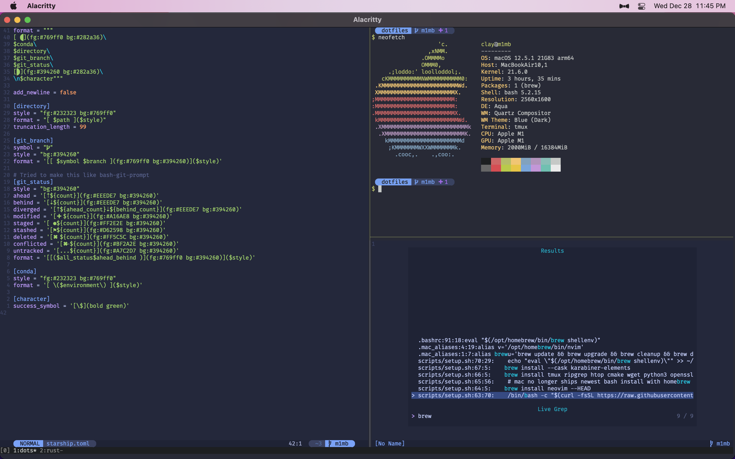Click the Results title in Telescope panel

[552, 251]
